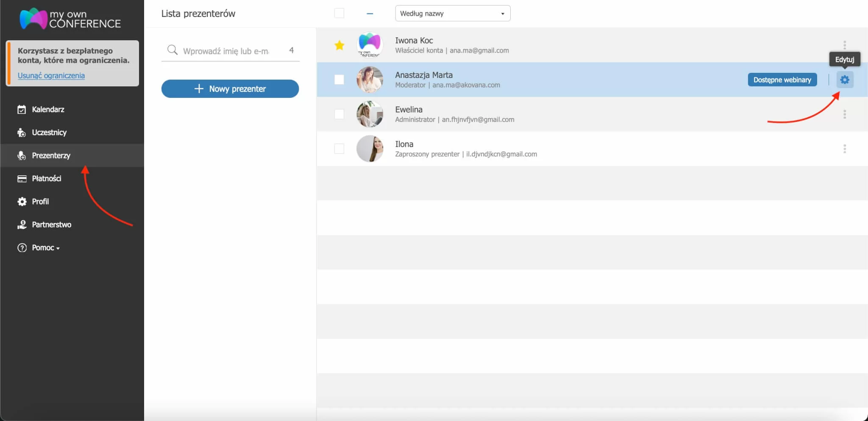Open the Usunąć ograniczenia link
The height and width of the screenshot is (421, 868).
[x=51, y=75]
